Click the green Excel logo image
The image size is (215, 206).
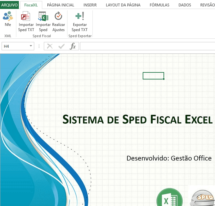point(169,199)
